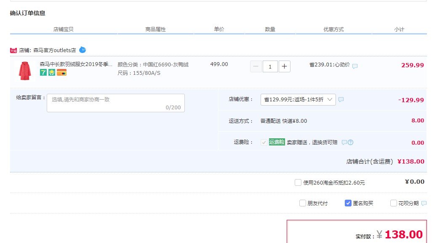The height and width of the screenshot is (243, 437).
Task: Open the info bubble beside 店铺优惠 dropdown
Action: (x=341, y=99)
